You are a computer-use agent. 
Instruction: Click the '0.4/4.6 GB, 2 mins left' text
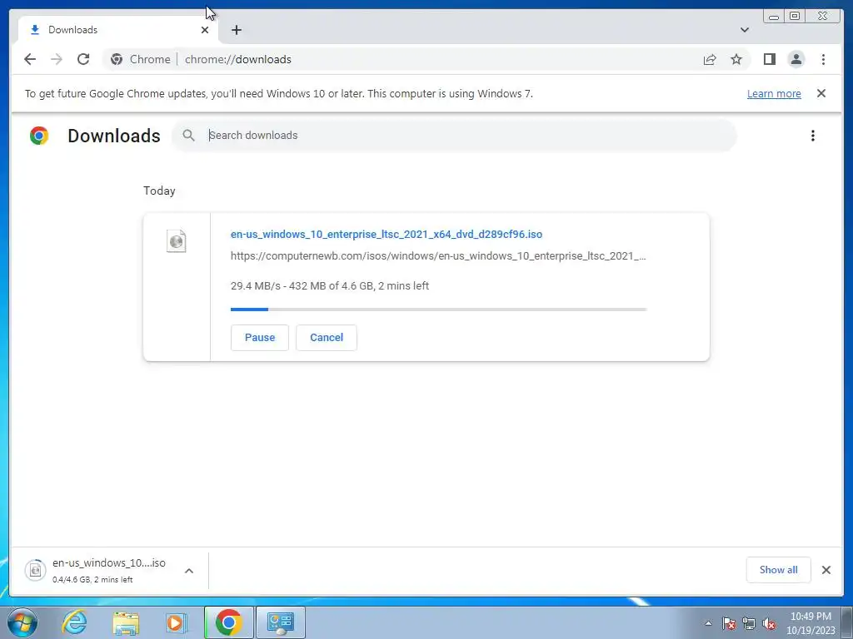pyautogui.click(x=92, y=580)
